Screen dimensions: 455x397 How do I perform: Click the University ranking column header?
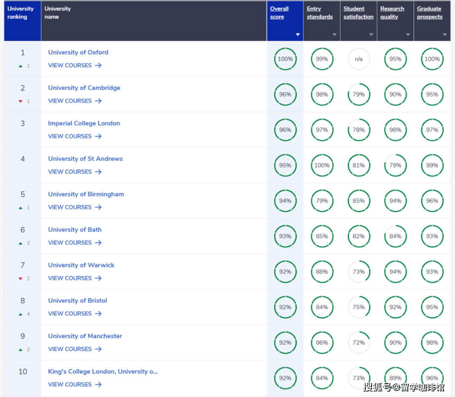pyautogui.click(x=22, y=21)
